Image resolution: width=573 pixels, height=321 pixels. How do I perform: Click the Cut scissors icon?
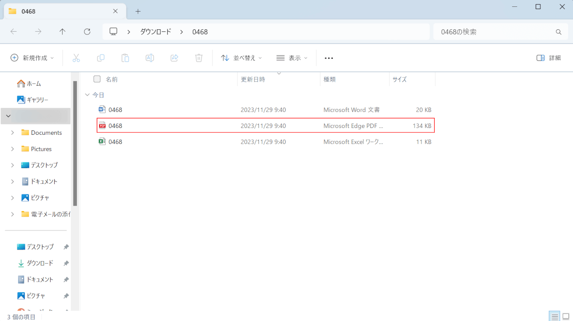pyautogui.click(x=76, y=58)
